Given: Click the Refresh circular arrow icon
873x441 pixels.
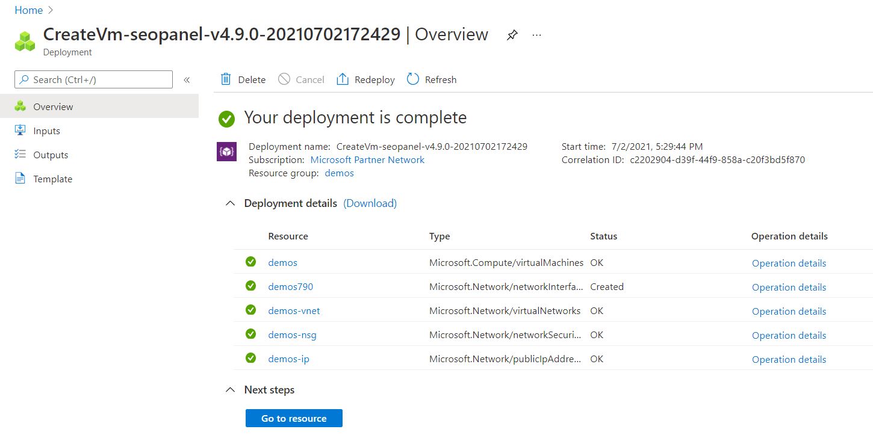Looking at the screenshot, I should (412, 79).
